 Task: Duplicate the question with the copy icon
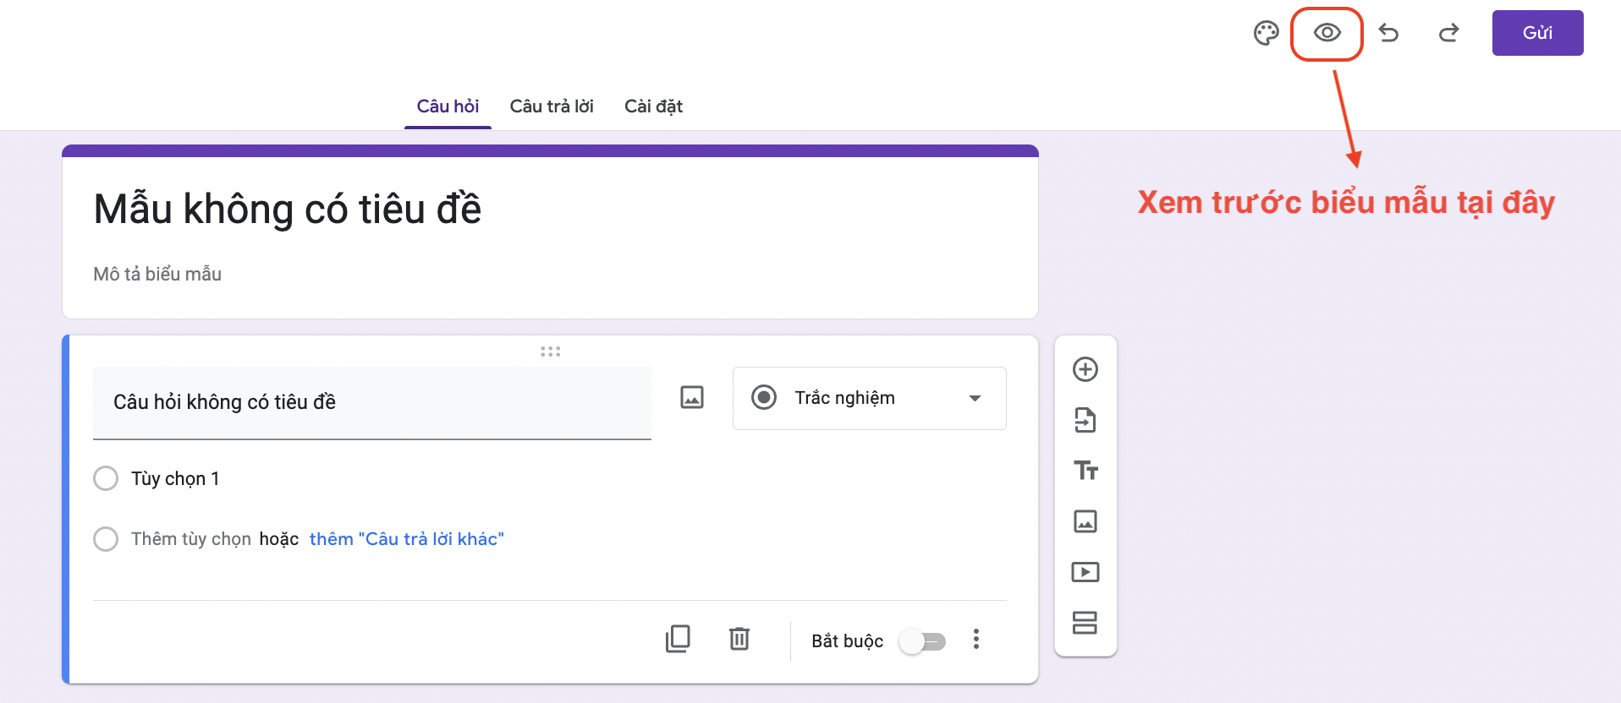point(678,639)
